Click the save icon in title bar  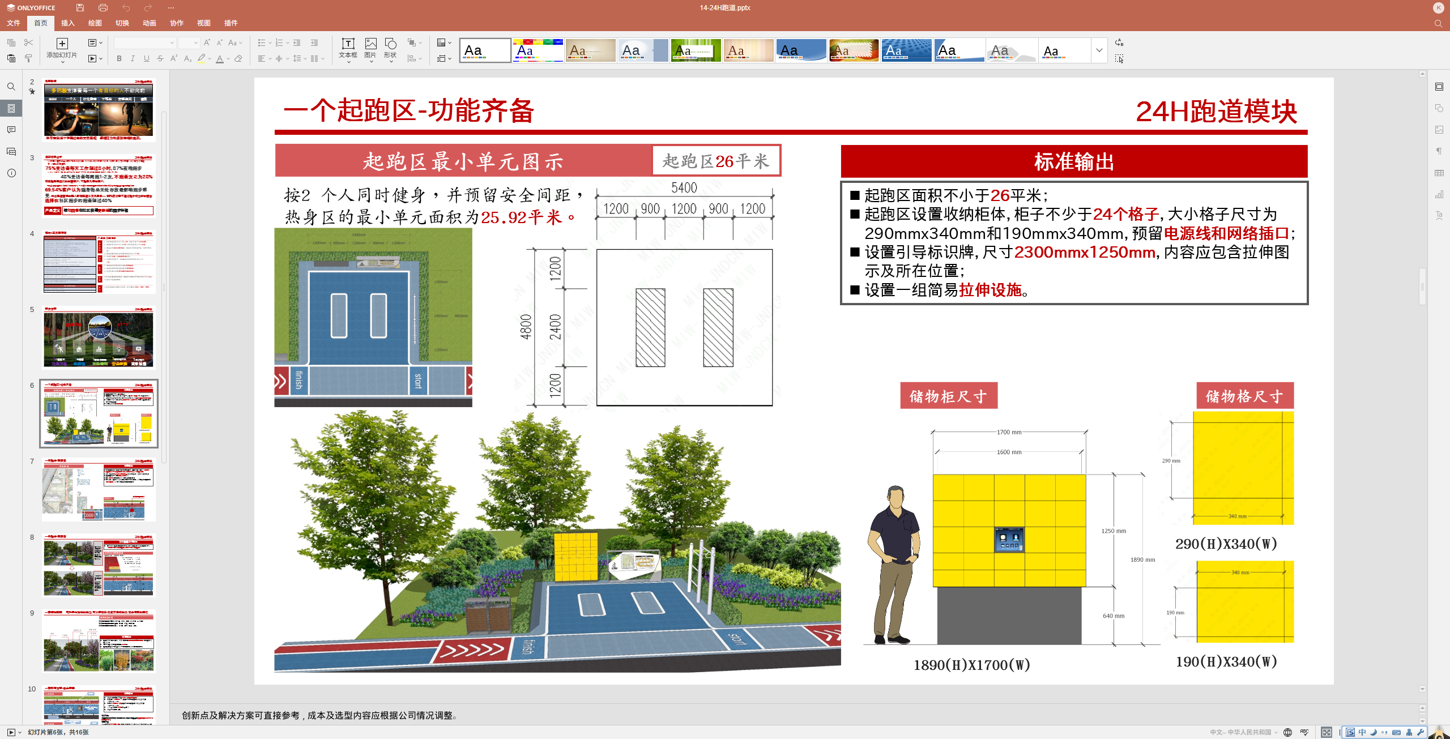click(80, 8)
